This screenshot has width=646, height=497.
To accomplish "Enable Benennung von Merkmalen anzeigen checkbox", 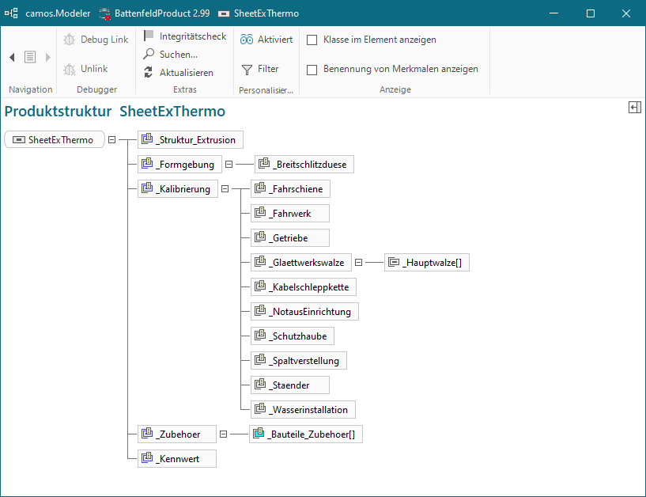I will coord(312,70).
